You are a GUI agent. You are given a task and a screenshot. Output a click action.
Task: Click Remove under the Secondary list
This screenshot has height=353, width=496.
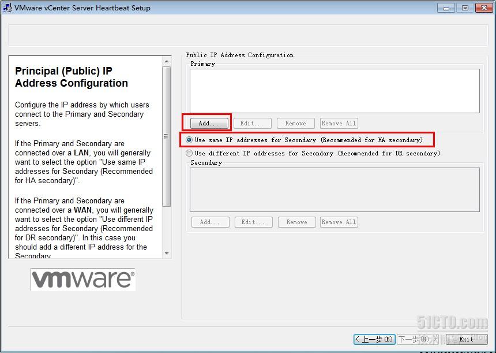coord(297,222)
